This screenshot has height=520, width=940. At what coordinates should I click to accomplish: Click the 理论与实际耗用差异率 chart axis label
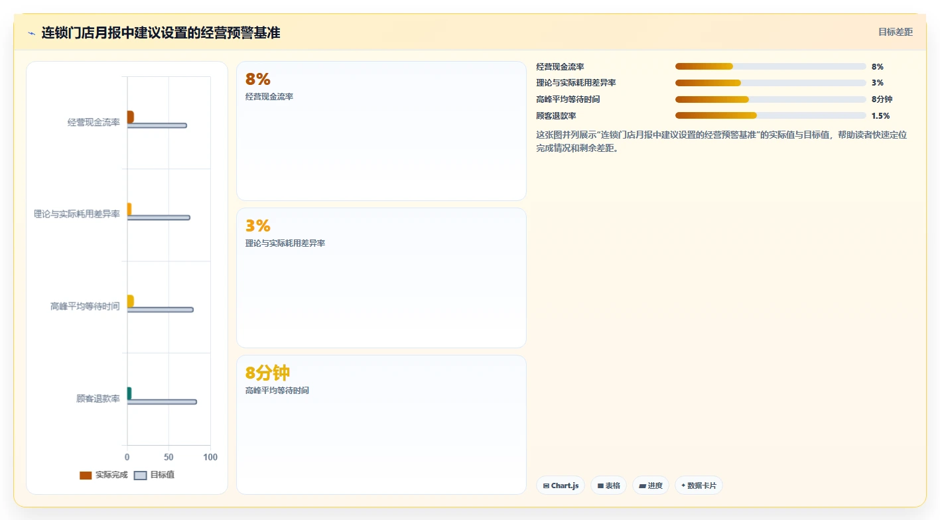[x=77, y=214]
